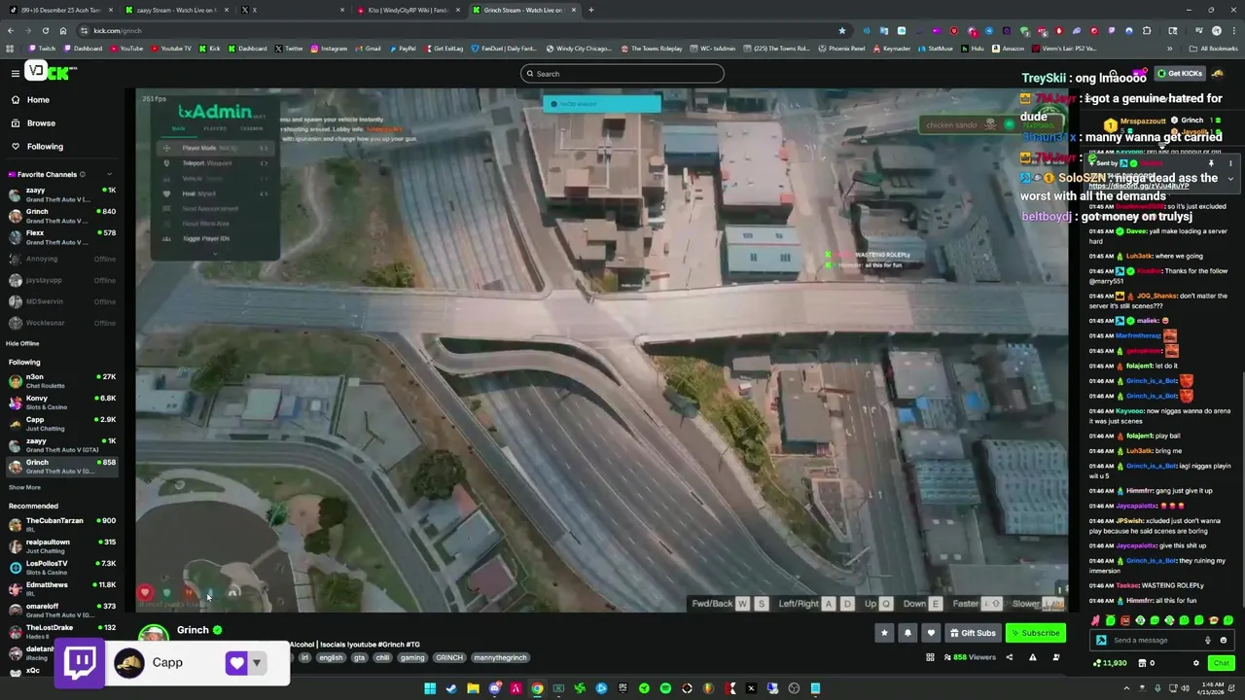The height and width of the screenshot is (700, 1245).
Task: Click the Gift Subs button
Action: click(973, 633)
